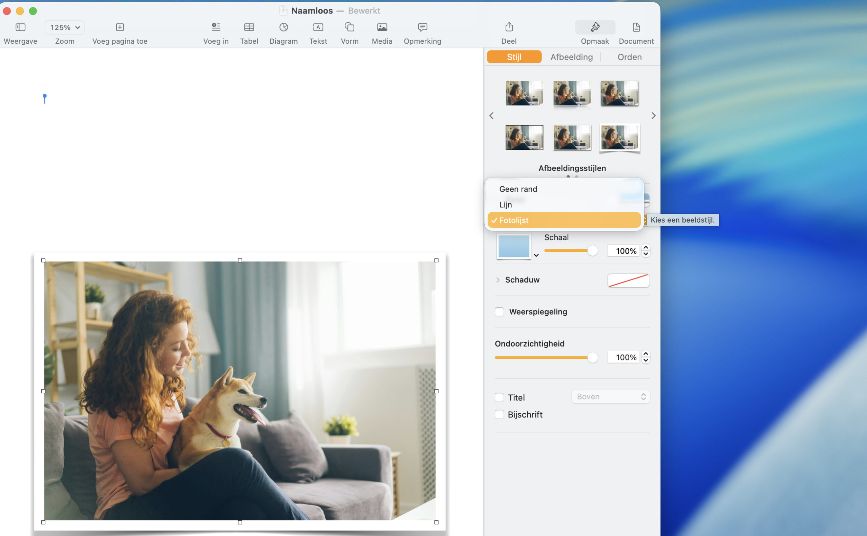Image resolution: width=867 pixels, height=536 pixels.
Task: Tick the Titel checkbox
Action: [x=499, y=397]
